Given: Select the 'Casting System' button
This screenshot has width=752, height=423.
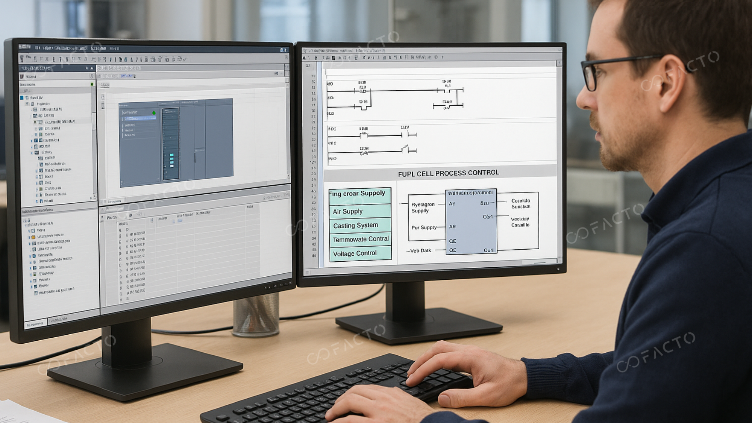Looking at the screenshot, I should (x=360, y=225).
